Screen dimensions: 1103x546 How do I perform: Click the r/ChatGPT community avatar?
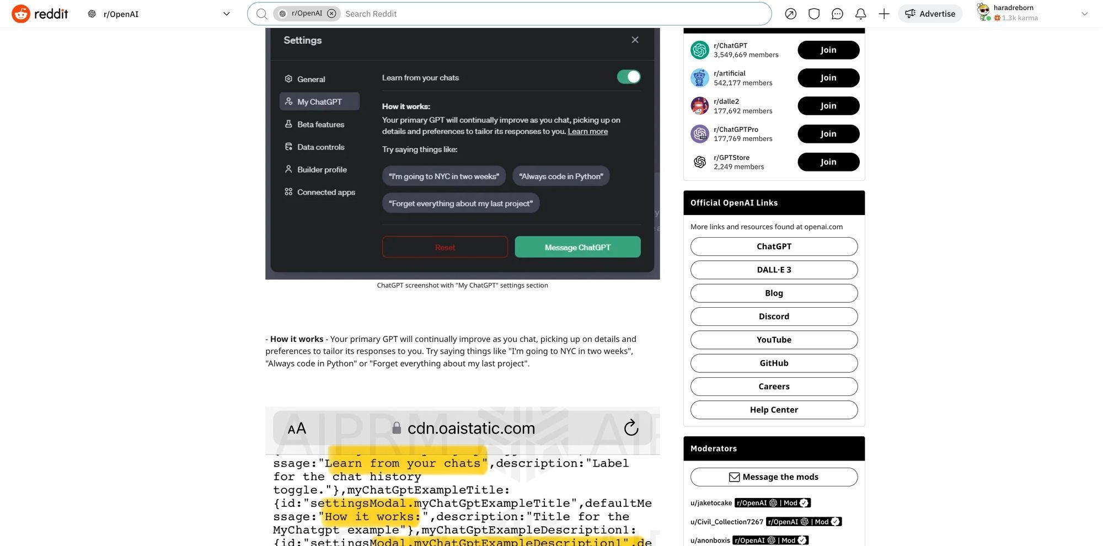tap(699, 50)
